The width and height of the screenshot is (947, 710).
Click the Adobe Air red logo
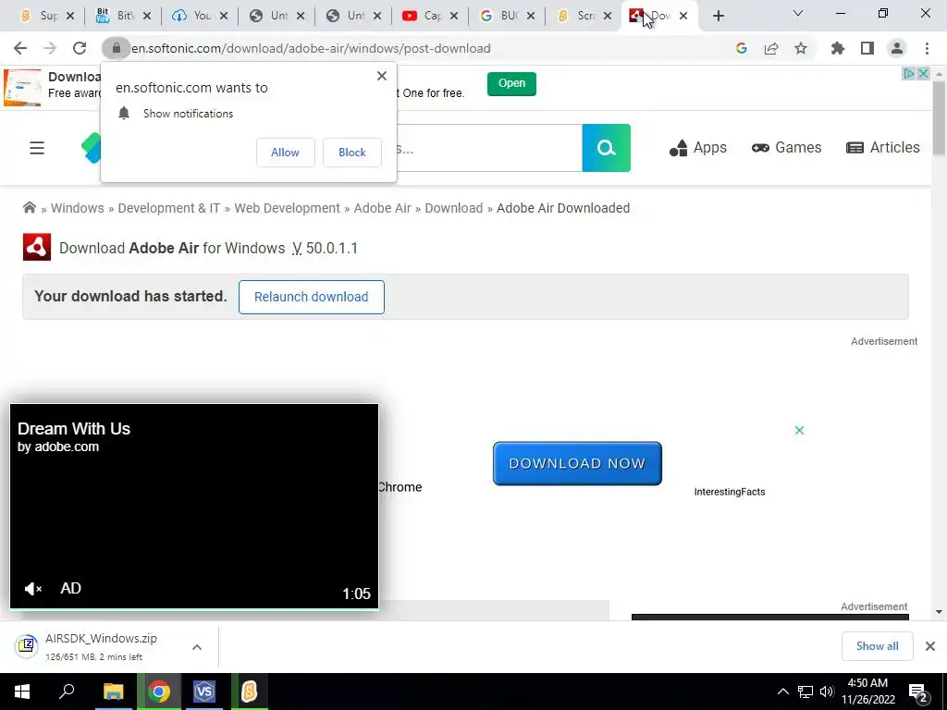pos(37,247)
